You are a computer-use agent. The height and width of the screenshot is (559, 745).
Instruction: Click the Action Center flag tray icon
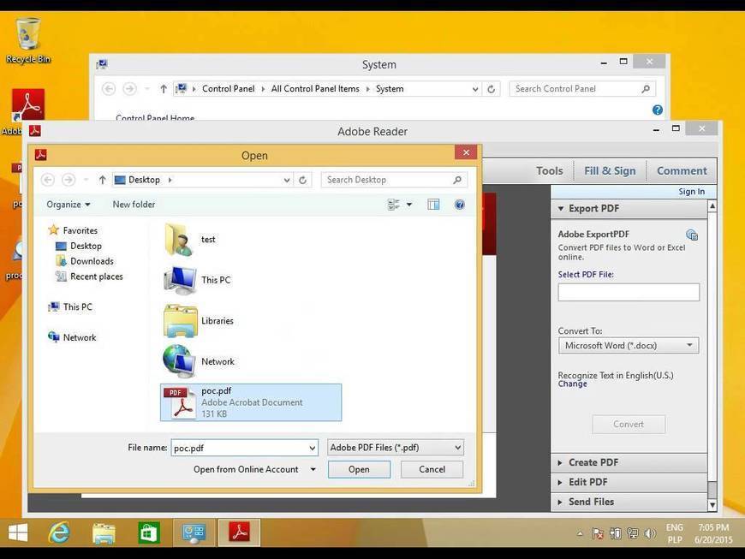tap(598, 534)
